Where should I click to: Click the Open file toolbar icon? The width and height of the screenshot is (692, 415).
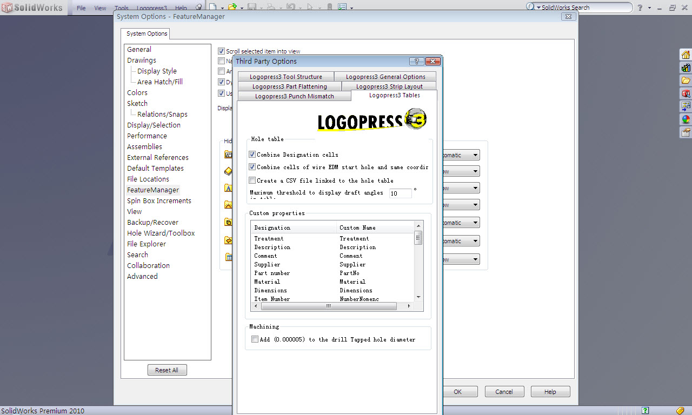coord(232,8)
